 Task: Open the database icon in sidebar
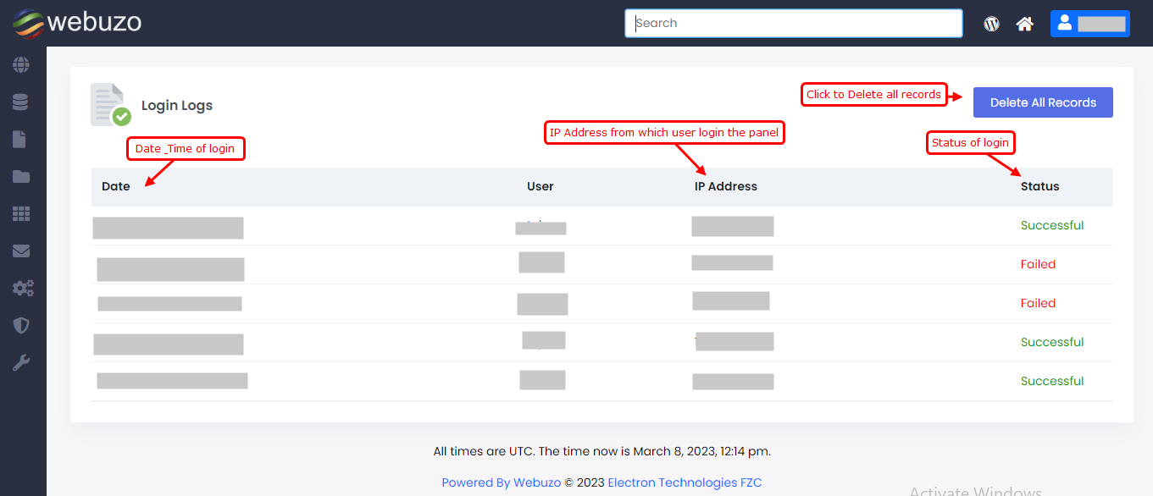[x=21, y=102]
